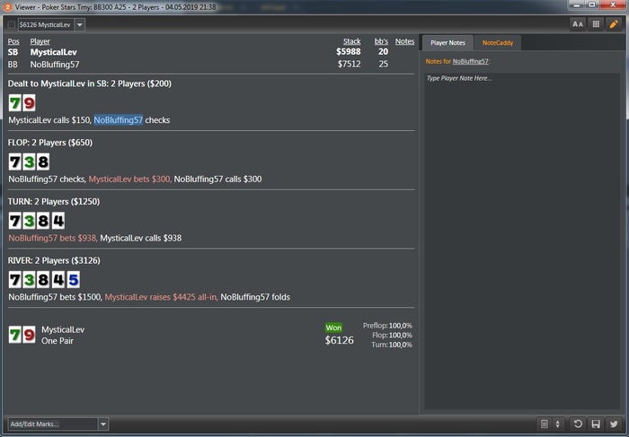Click the Stack column header
The image size is (629, 437).
(x=352, y=41)
